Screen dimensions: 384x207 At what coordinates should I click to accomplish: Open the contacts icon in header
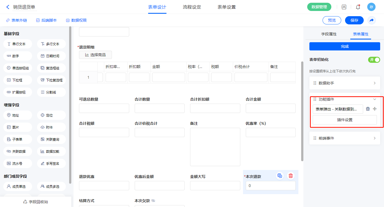[x=344, y=7]
